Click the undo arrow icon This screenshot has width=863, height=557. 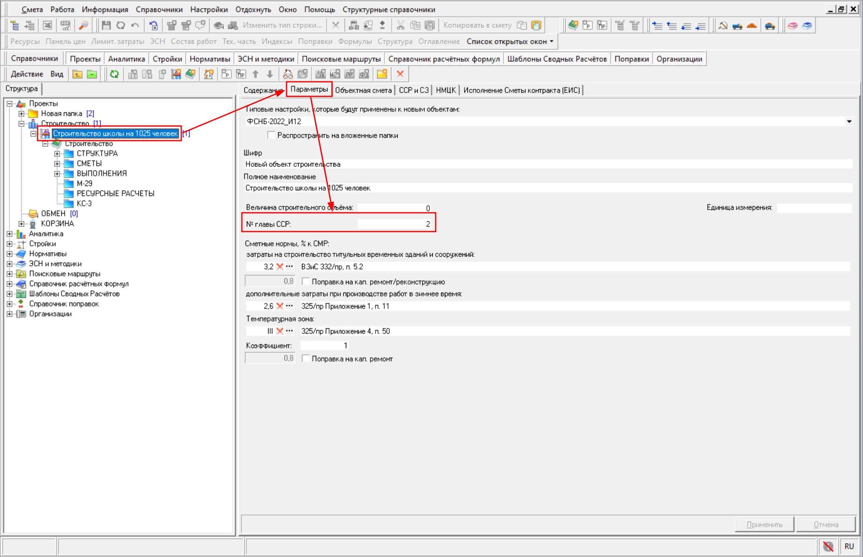pos(135,25)
